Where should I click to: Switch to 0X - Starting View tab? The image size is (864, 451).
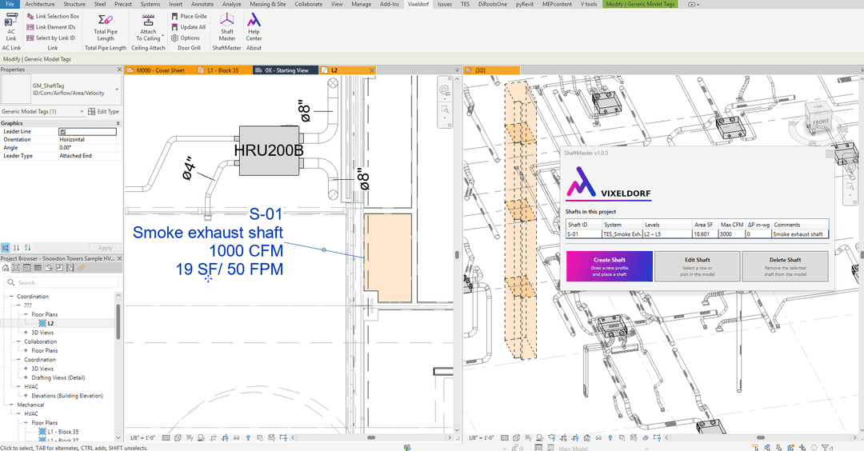[286, 70]
